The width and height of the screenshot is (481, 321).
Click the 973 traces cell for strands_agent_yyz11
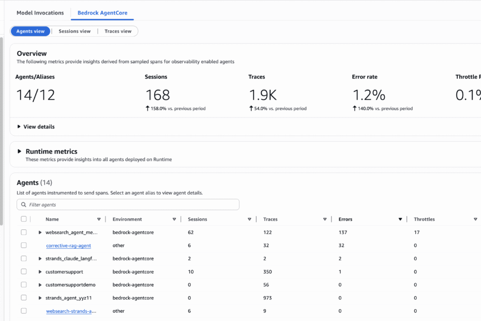(267, 298)
